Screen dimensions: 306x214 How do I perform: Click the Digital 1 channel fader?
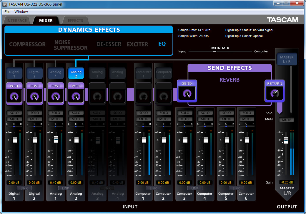pos(15,140)
